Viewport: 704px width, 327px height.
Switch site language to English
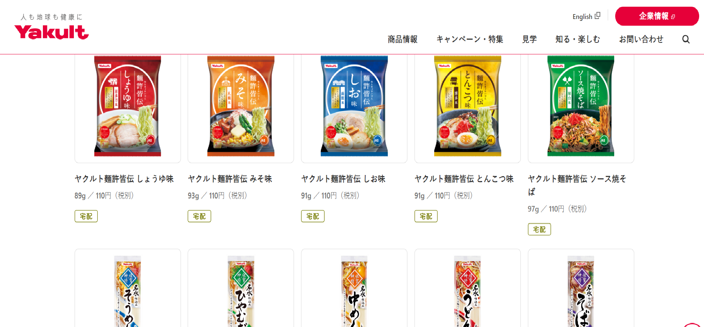(586, 16)
